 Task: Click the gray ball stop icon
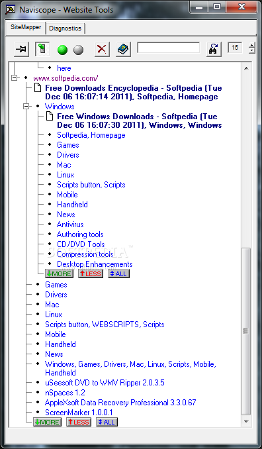pyautogui.click(x=78, y=50)
